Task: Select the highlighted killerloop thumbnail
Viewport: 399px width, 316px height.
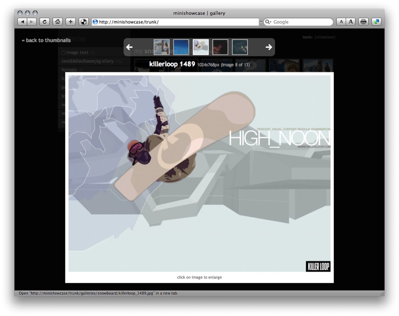Action: pyautogui.click(x=201, y=47)
